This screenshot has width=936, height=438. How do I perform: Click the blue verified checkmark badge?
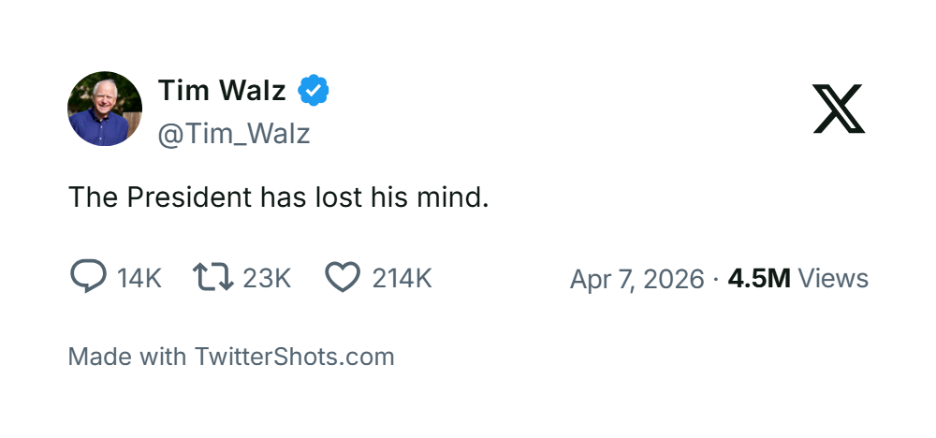pos(313,91)
